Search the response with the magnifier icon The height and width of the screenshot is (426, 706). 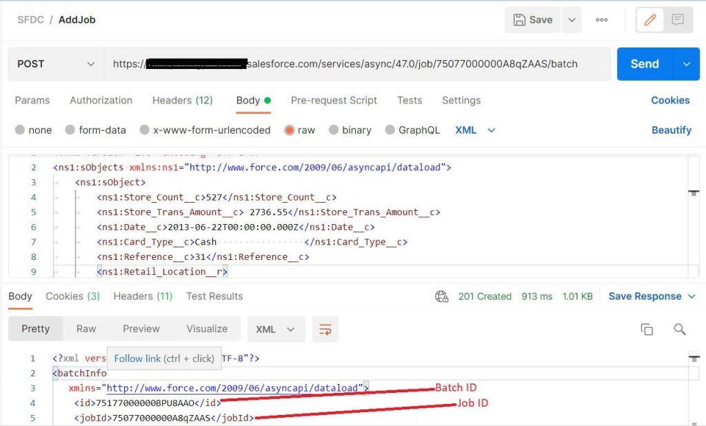(679, 329)
